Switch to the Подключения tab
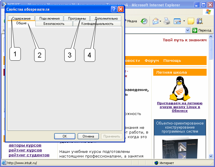The width and height of the screenshot is (215, 167). pos(49,18)
